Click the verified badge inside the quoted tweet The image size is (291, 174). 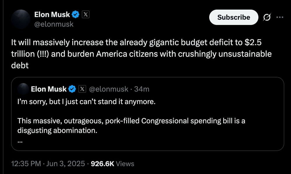click(72, 89)
